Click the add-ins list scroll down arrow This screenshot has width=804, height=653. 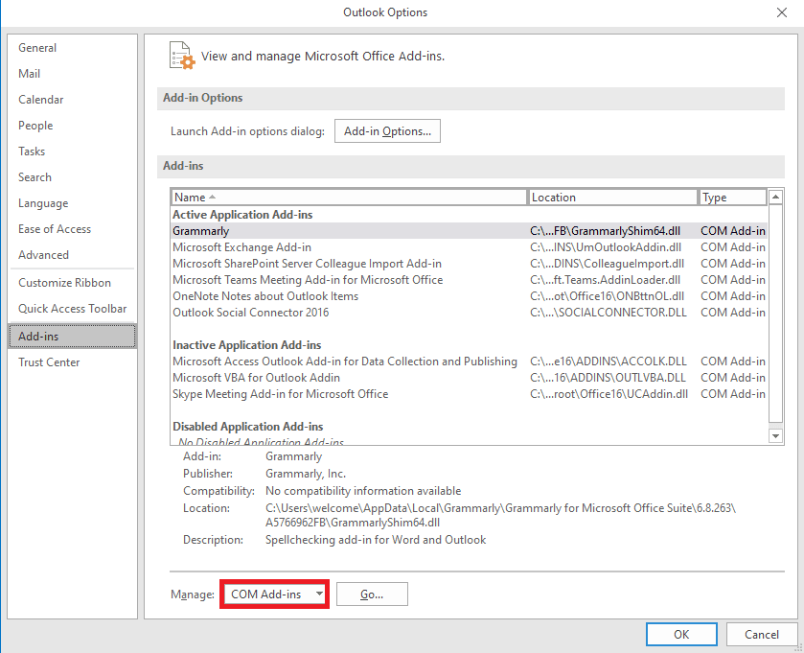[x=776, y=436]
